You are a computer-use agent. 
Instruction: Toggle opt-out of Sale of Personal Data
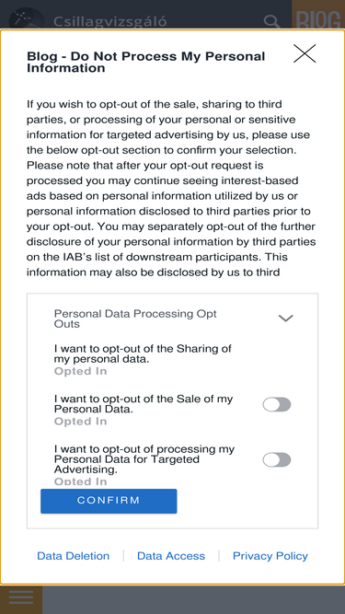277,404
